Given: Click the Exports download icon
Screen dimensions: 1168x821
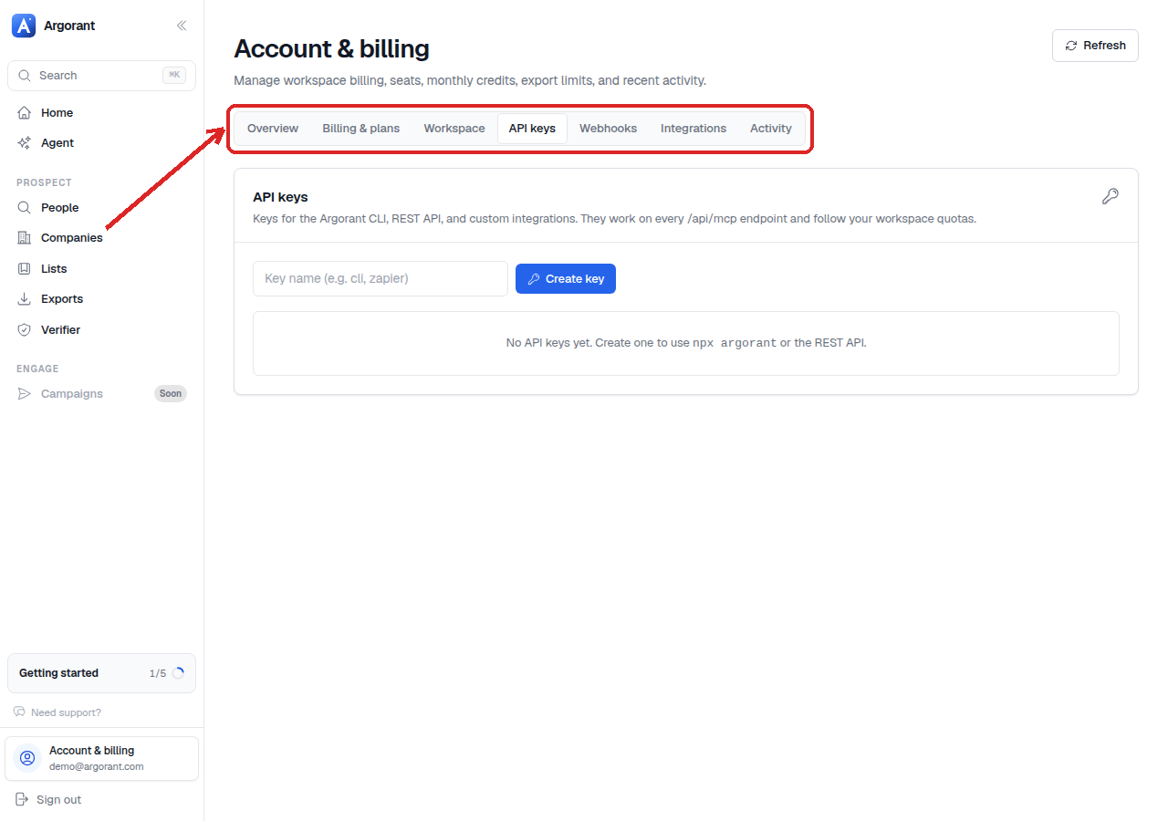Looking at the screenshot, I should point(25,299).
